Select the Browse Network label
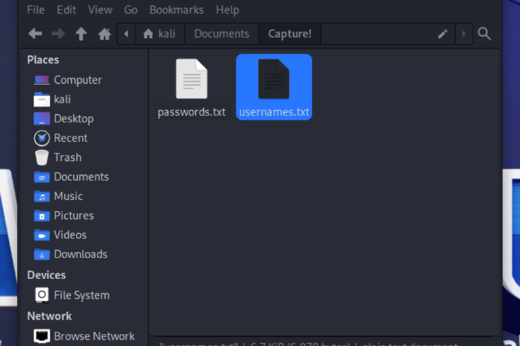Screen dimensions: 520x346 pos(94,336)
